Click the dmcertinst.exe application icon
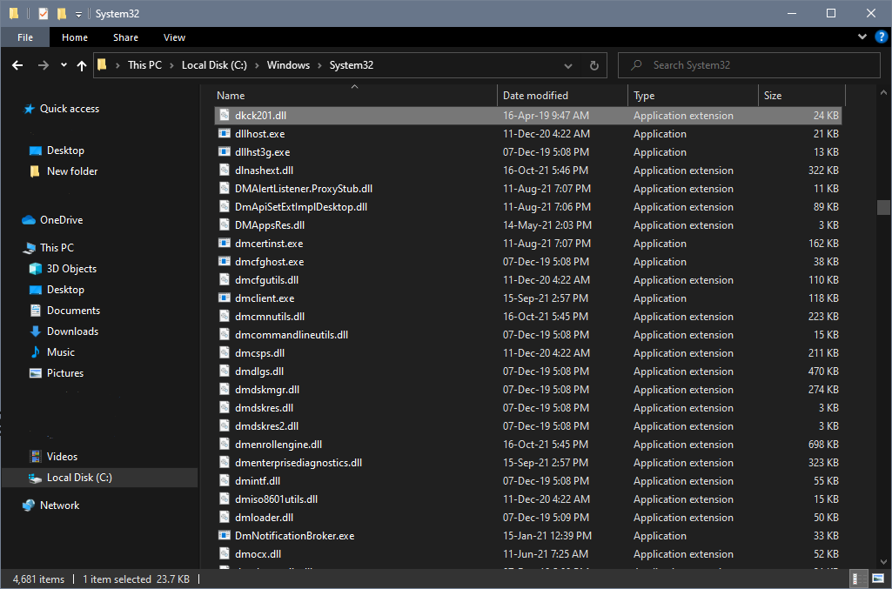The image size is (892, 589). [x=225, y=244]
